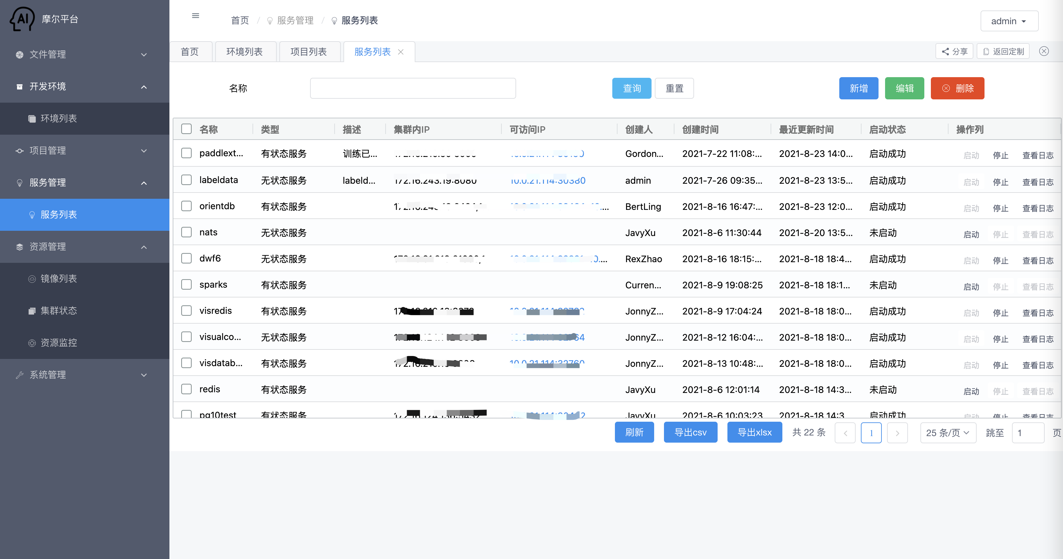Click the 资源监控 icon in sidebar
The width and height of the screenshot is (1063, 559).
pos(32,343)
